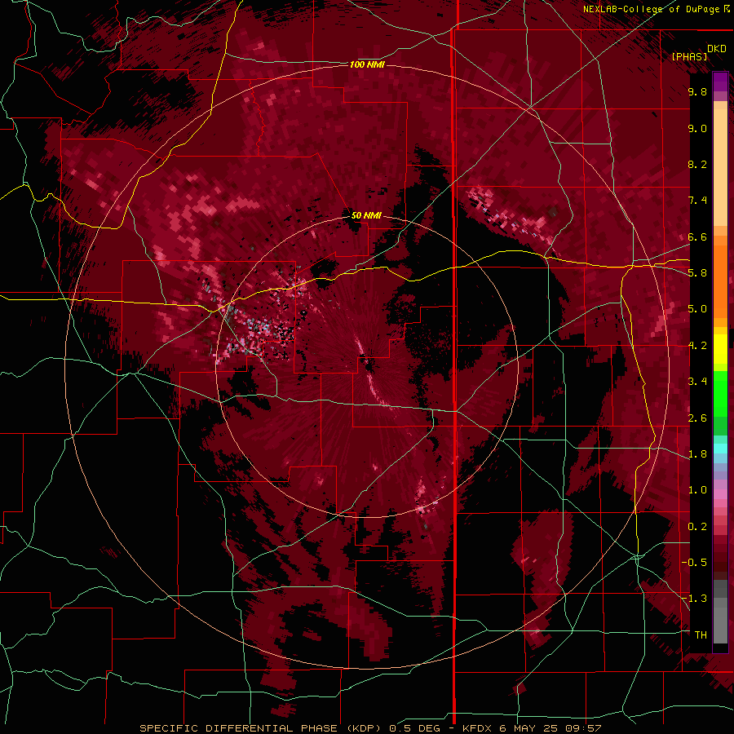This screenshot has height=734, width=734.
Task: Click the [PHAS] legend label
Action: pyautogui.click(x=689, y=57)
